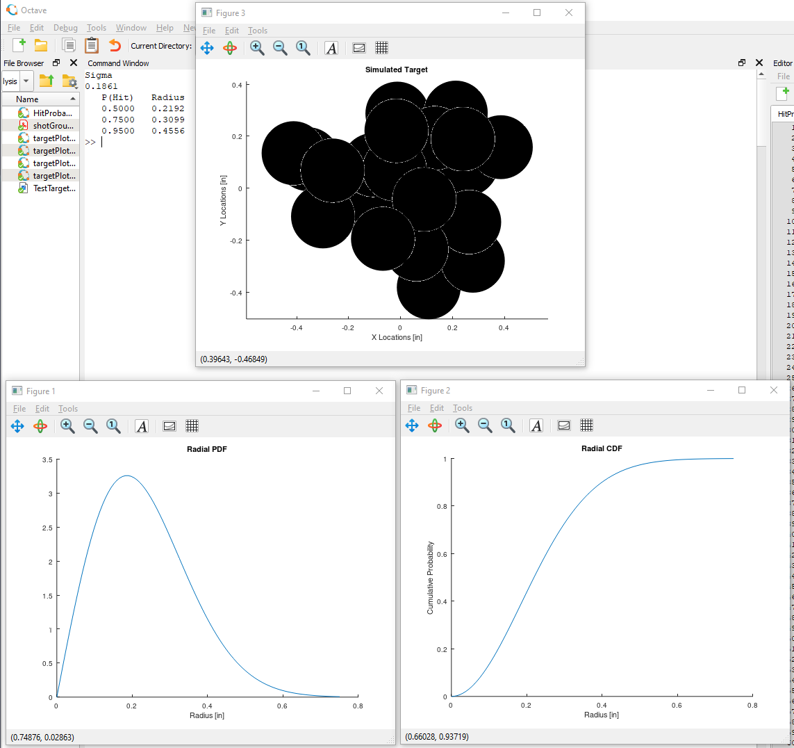This screenshot has width=794, height=748.
Task: Undock the Command Window panel
Action: click(742, 63)
